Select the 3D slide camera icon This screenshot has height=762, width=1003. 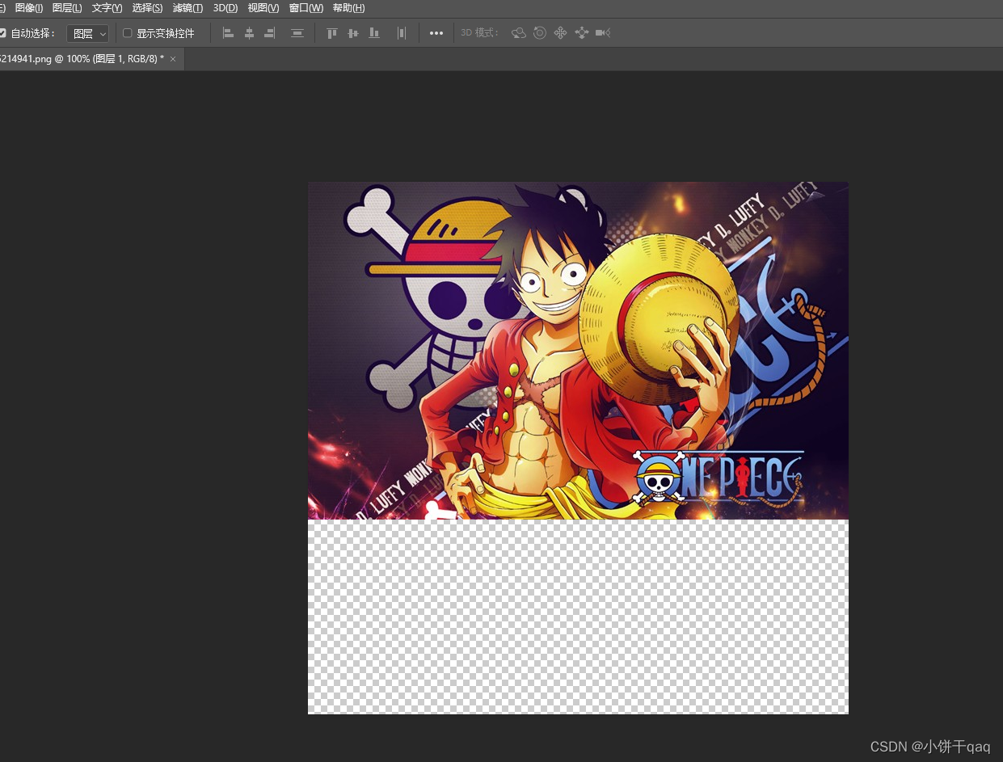(x=581, y=33)
